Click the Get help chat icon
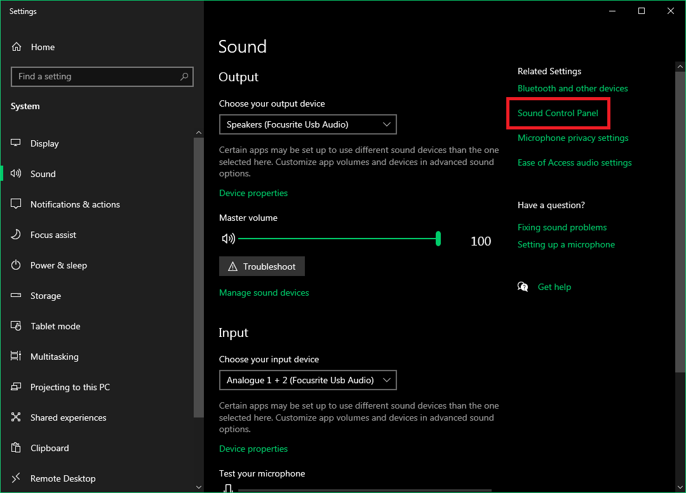The image size is (686, 493). tap(523, 287)
